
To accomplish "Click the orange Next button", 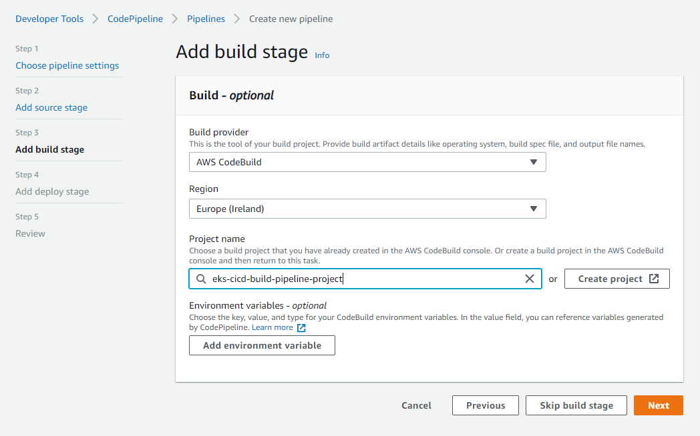I will [x=659, y=405].
